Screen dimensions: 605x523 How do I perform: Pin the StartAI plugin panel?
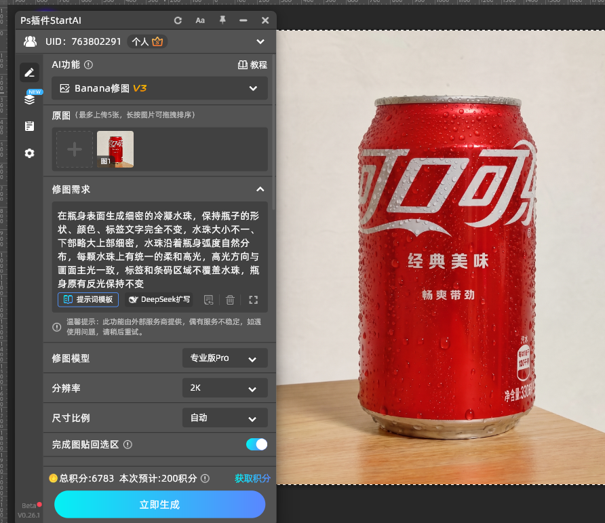click(x=222, y=20)
